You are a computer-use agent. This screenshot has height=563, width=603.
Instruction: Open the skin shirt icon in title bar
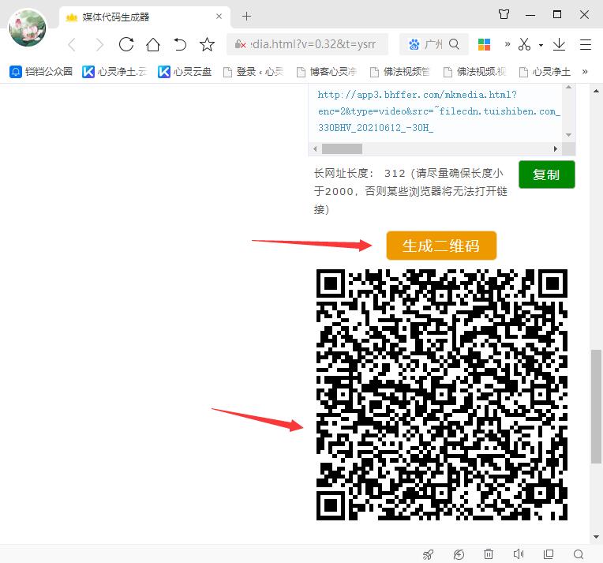(x=504, y=15)
